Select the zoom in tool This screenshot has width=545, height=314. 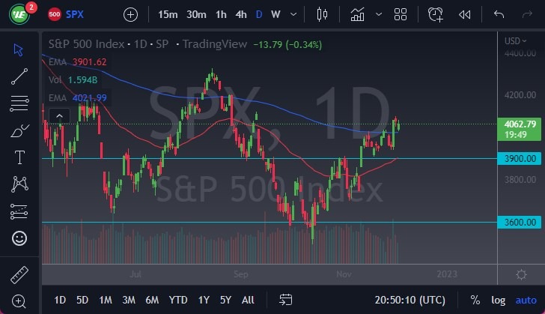coord(19,301)
